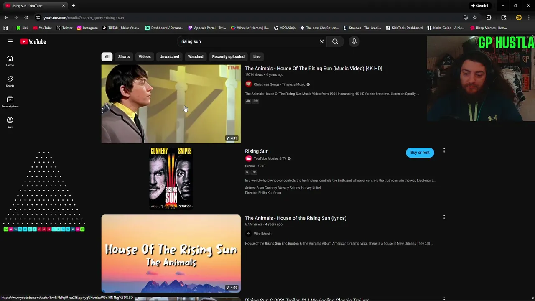Click browser back arrow
The height and width of the screenshot is (301, 535).
tap(6, 18)
